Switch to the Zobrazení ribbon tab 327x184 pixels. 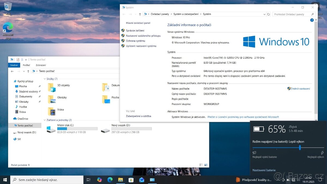[41, 65]
